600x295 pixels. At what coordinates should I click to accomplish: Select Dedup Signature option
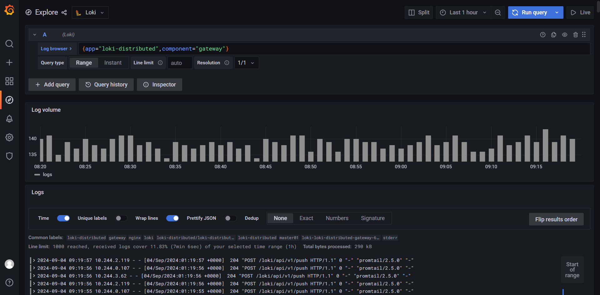pos(372,218)
